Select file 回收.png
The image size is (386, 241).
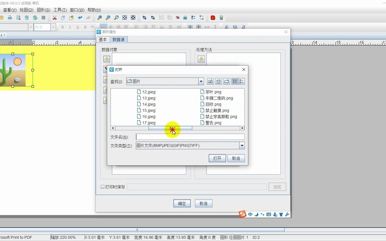click(211, 104)
